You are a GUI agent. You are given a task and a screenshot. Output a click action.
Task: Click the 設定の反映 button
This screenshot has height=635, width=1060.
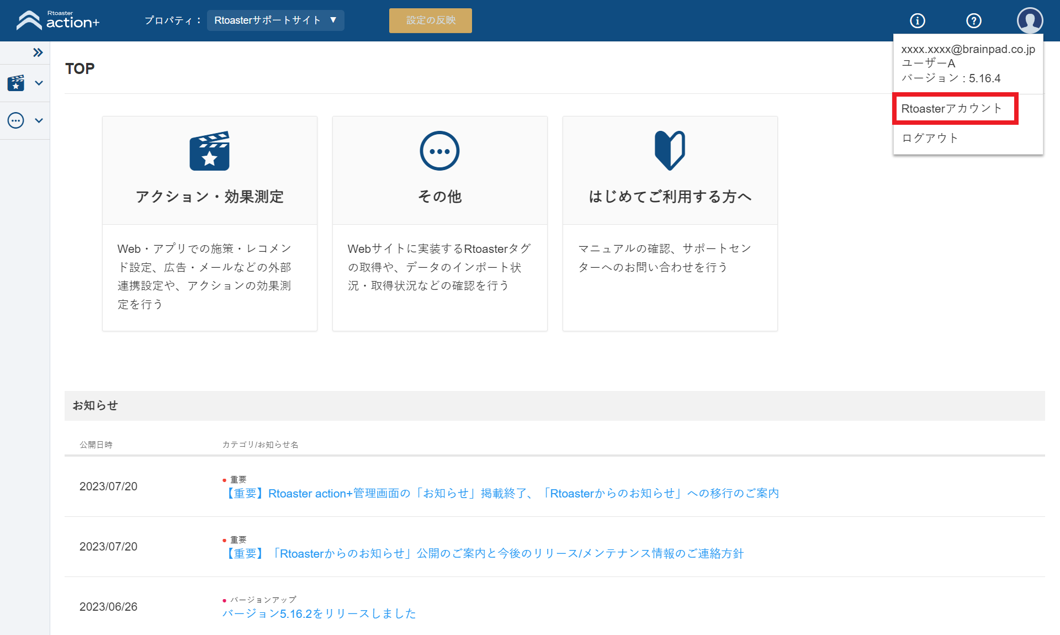[x=431, y=20]
